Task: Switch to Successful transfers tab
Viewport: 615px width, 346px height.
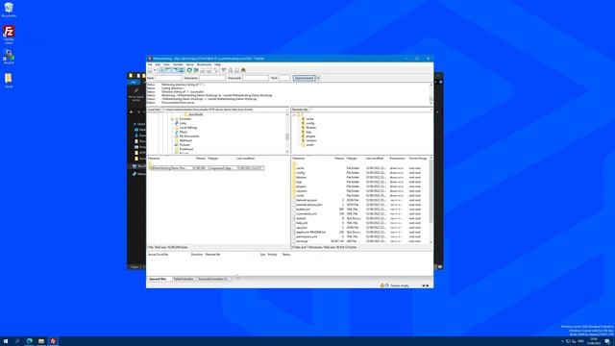Action: 212,279
